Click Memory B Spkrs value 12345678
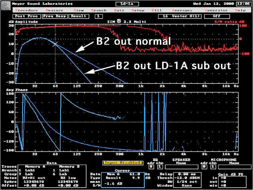Viewport: 253px width, 190px height. [x=68, y=182]
